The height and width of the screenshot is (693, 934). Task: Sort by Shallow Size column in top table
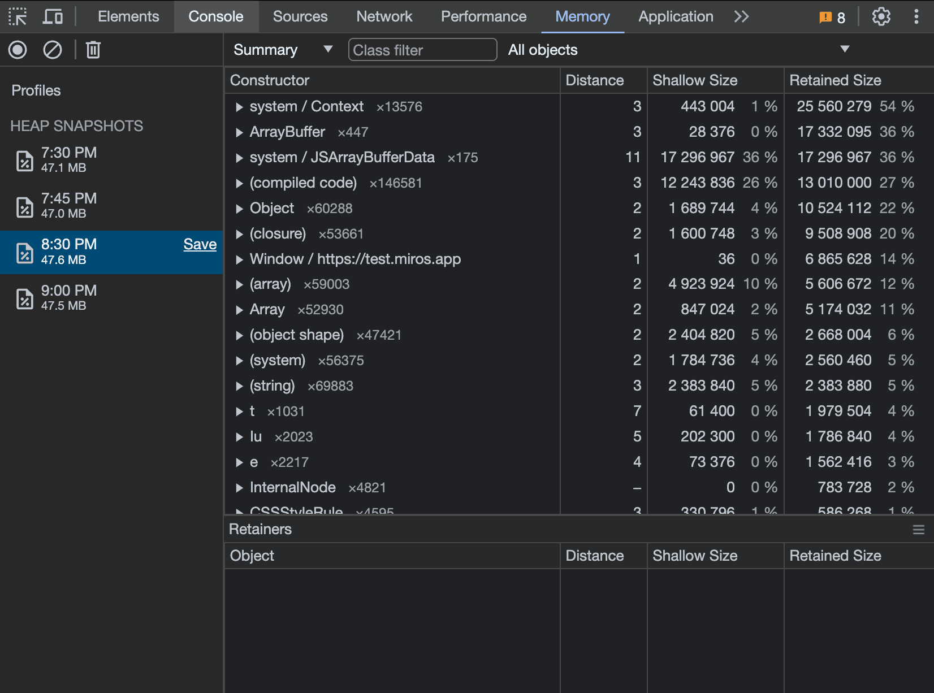pos(715,80)
